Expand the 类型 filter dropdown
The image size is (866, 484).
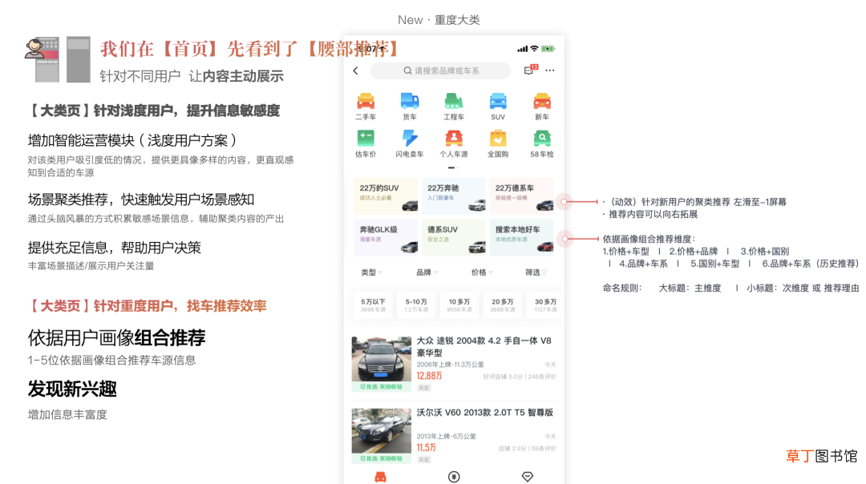pos(371,272)
